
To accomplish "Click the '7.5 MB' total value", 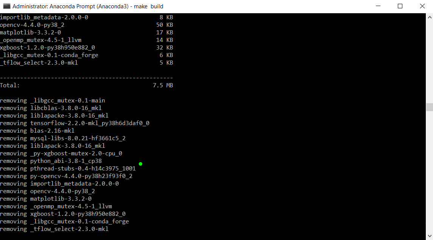I will 163,85.
